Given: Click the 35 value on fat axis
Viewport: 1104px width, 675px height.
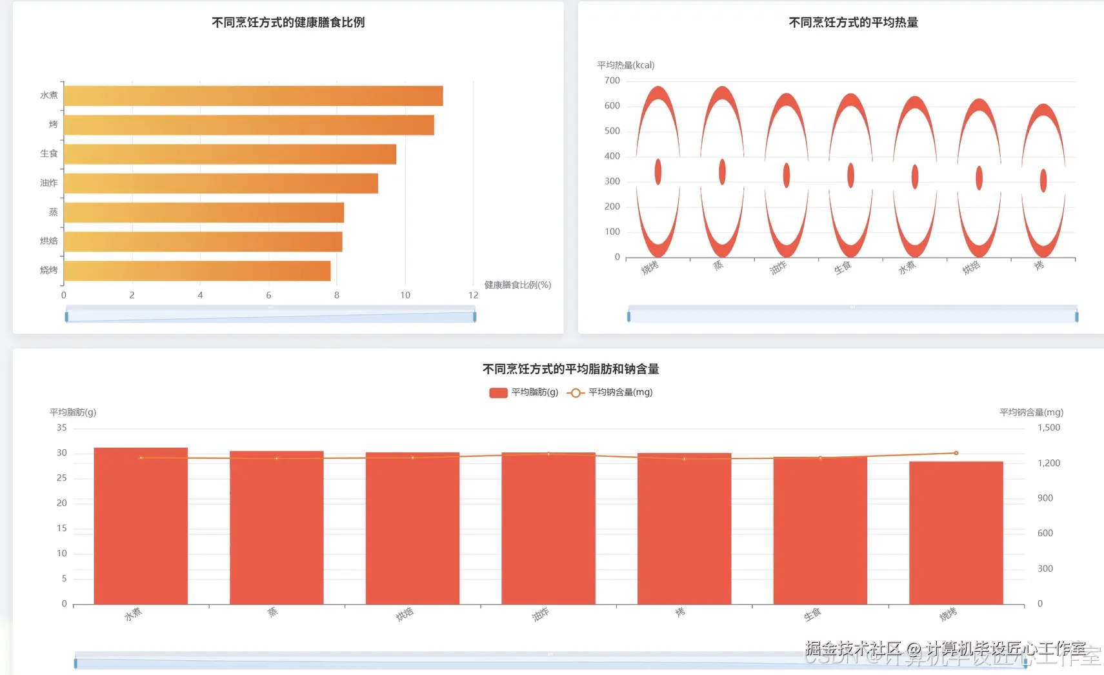Looking at the screenshot, I should (62, 428).
